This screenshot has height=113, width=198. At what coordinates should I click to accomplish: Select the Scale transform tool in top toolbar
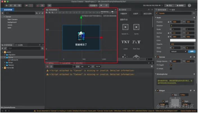[x=15, y=5]
